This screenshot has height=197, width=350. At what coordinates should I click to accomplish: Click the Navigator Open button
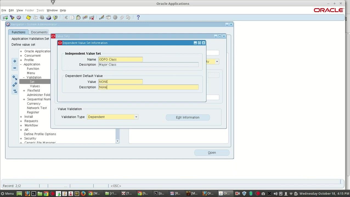click(x=212, y=153)
